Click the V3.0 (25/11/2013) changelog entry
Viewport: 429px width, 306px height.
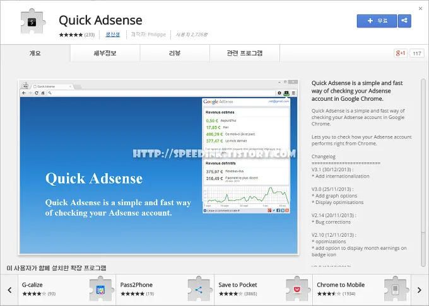click(332, 189)
